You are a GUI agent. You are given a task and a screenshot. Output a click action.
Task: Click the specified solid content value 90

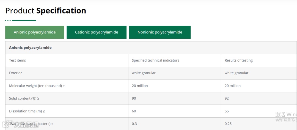tap(134, 98)
